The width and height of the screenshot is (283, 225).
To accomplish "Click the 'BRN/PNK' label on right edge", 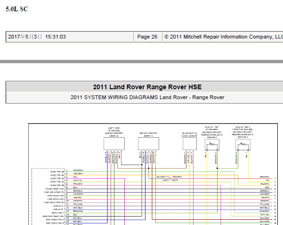I will [x=265, y=177].
